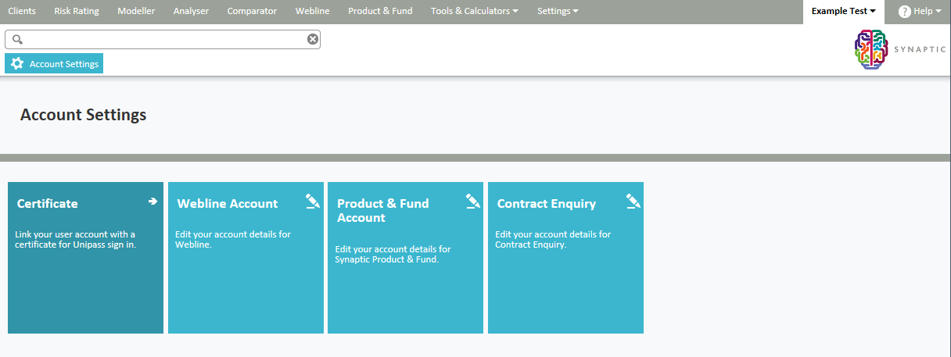Click the pencil icon on Webline Account tile
The height and width of the screenshot is (357, 951).
(313, 202)
